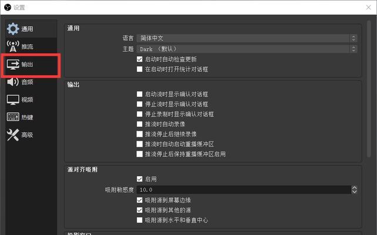
Task: Click the 吸附敏感度 label
Action: 119,190
